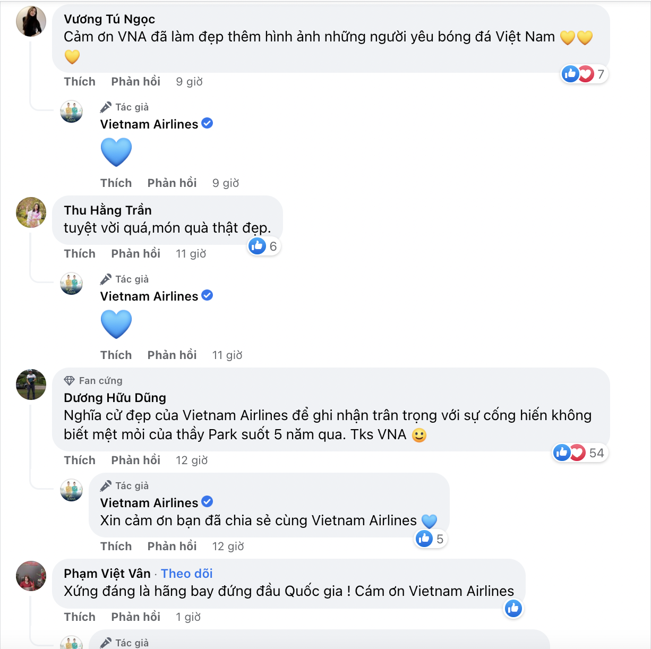
Task: Like the Vietnam Airlines blue heart reply at 9 giờ
Action: click(x=116, y=183)
